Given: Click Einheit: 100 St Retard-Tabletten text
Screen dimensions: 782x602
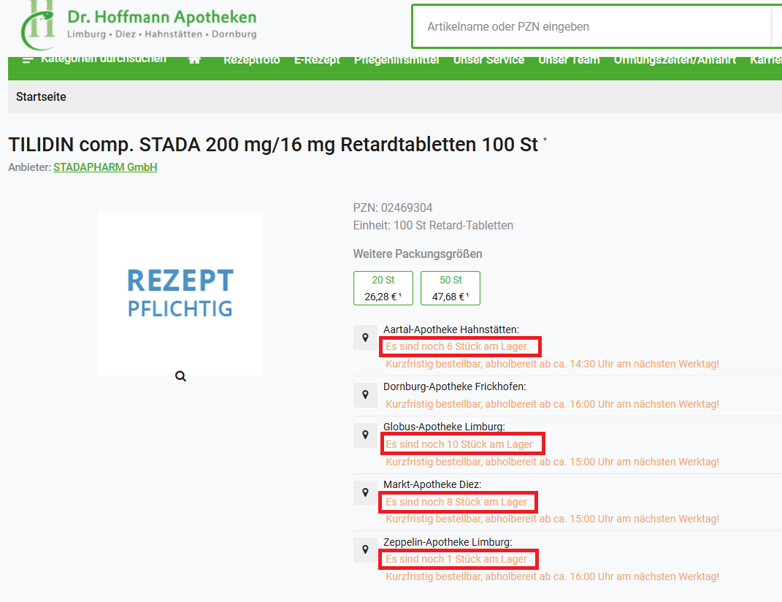Looking at the screenshot, I should [433, 226].
